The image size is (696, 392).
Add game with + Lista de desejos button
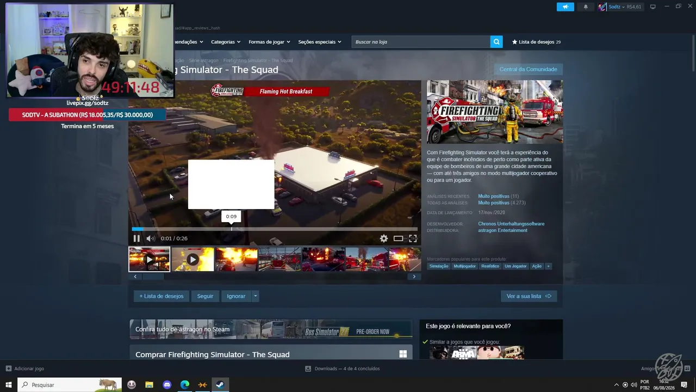coord(161,296)
